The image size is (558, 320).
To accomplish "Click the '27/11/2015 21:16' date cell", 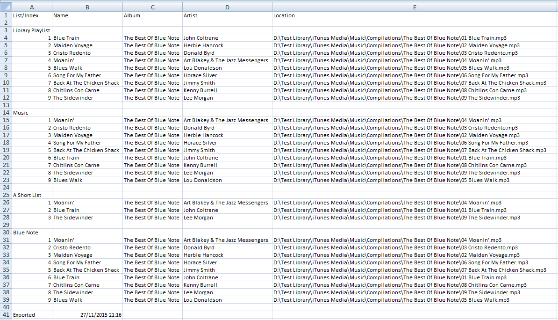I will point(87,315).
